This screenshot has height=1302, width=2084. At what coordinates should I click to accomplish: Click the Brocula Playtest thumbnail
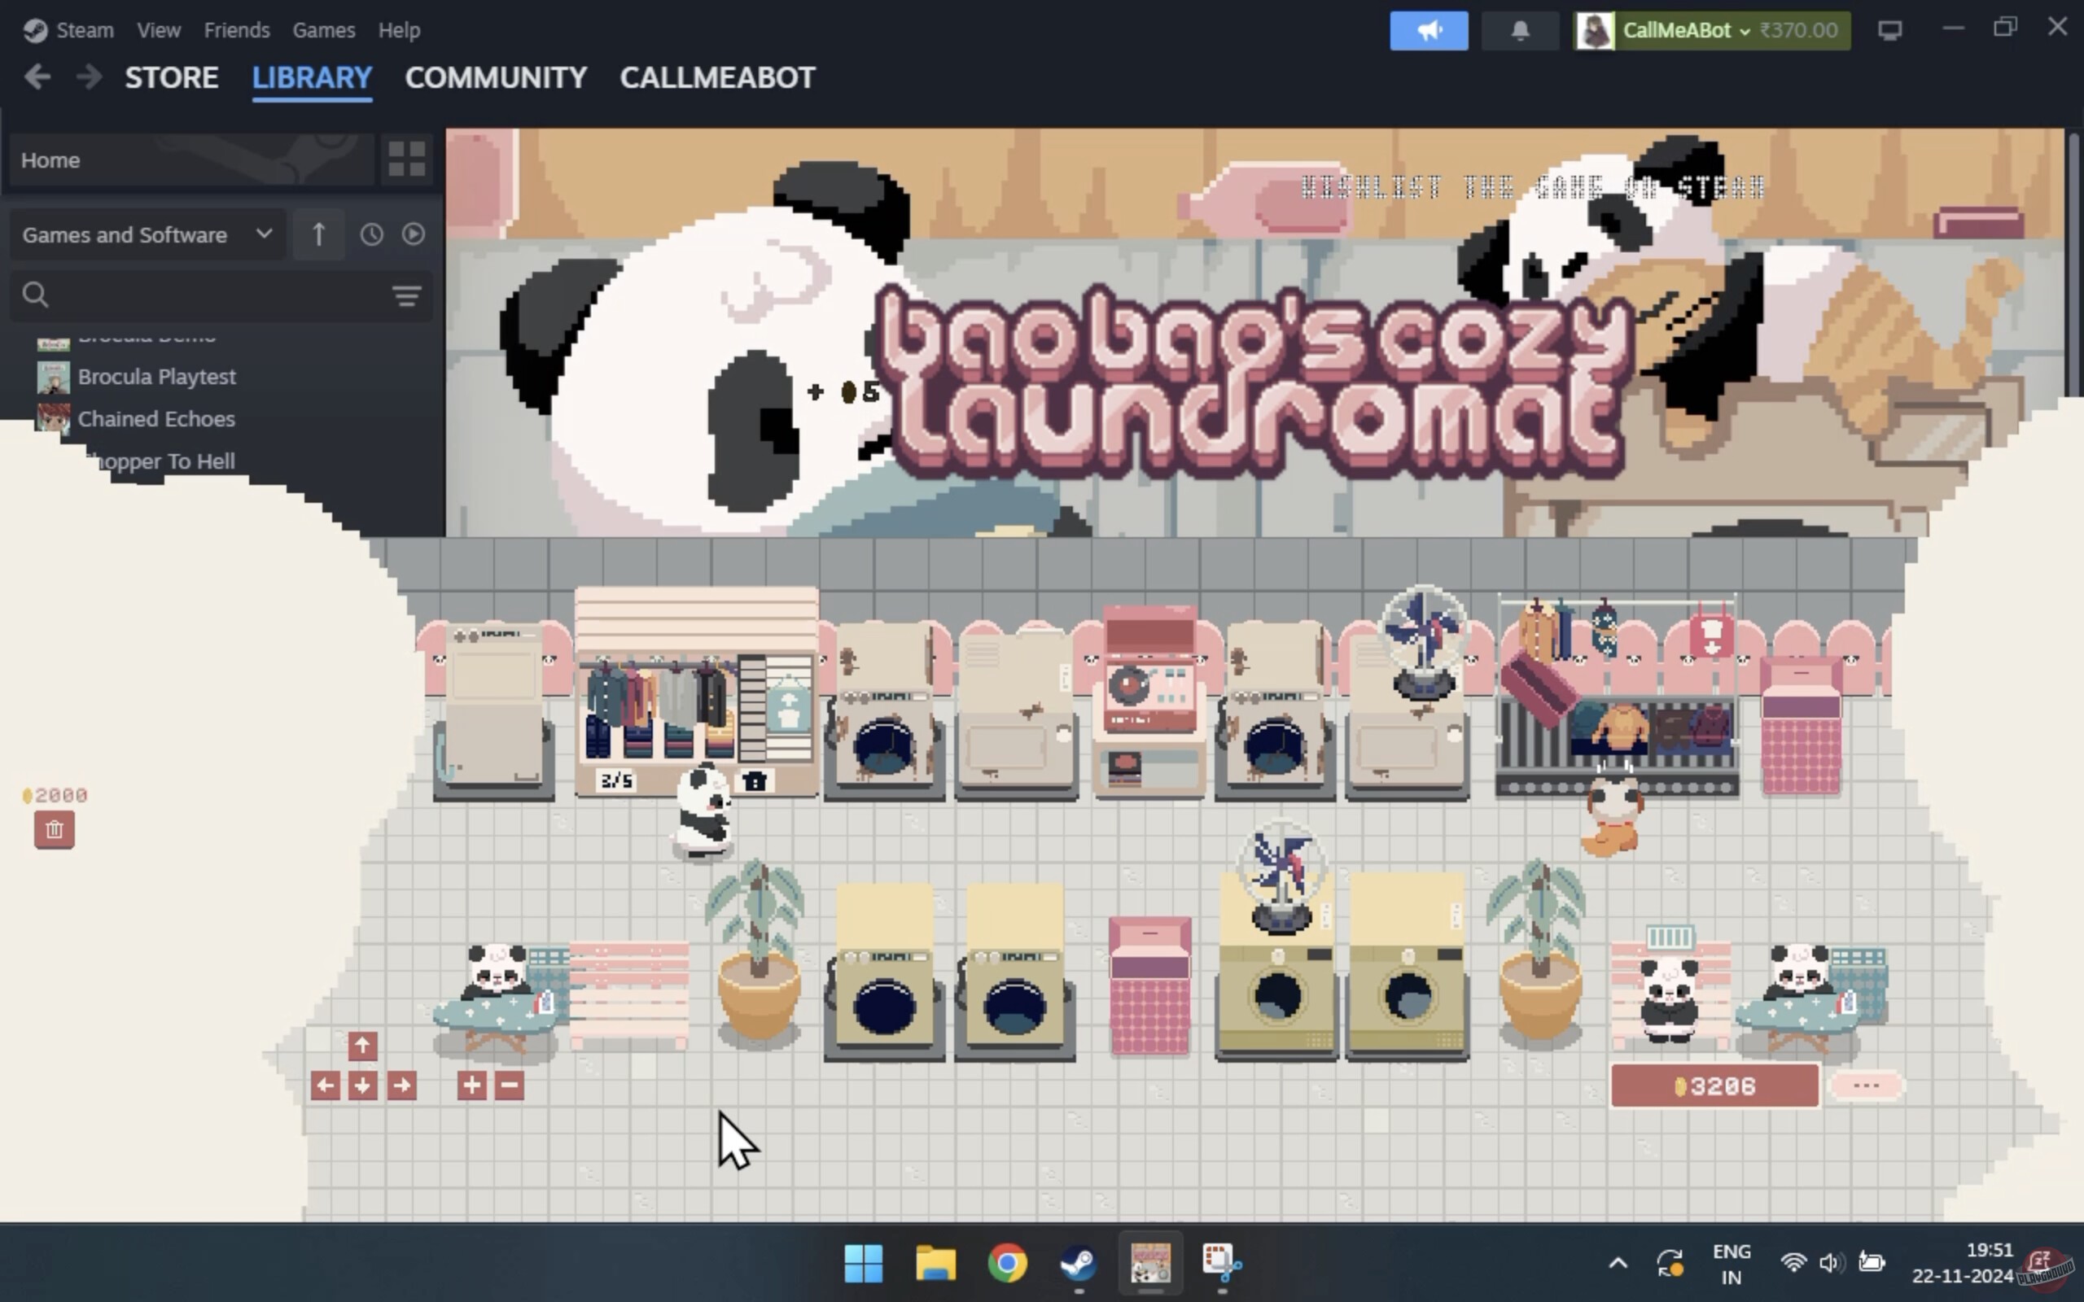[54, 377]
